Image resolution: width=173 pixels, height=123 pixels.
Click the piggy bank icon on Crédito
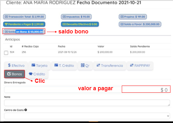coord(31,74)
